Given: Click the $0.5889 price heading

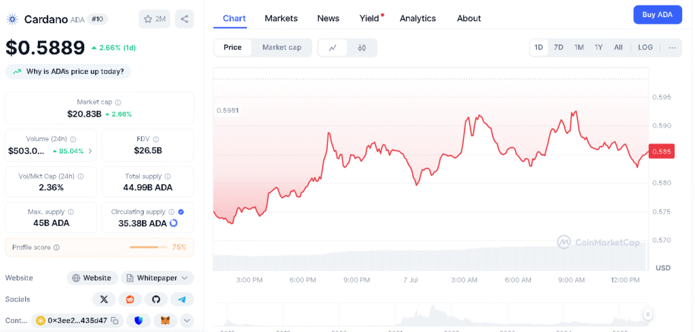Looking at the screenshot, I should coord(45,48).
